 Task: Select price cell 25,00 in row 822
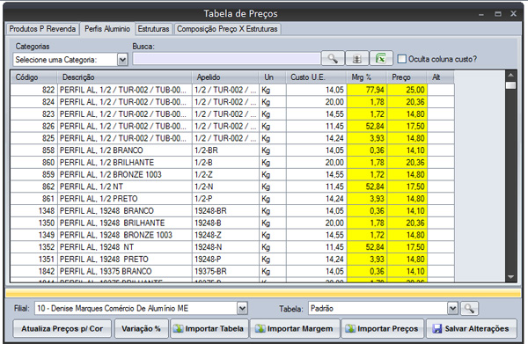(407, 90)
